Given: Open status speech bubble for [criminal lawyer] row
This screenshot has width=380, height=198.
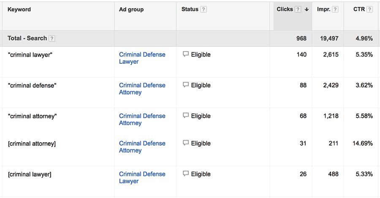Looking at the screenshot, I should [186, 174].
